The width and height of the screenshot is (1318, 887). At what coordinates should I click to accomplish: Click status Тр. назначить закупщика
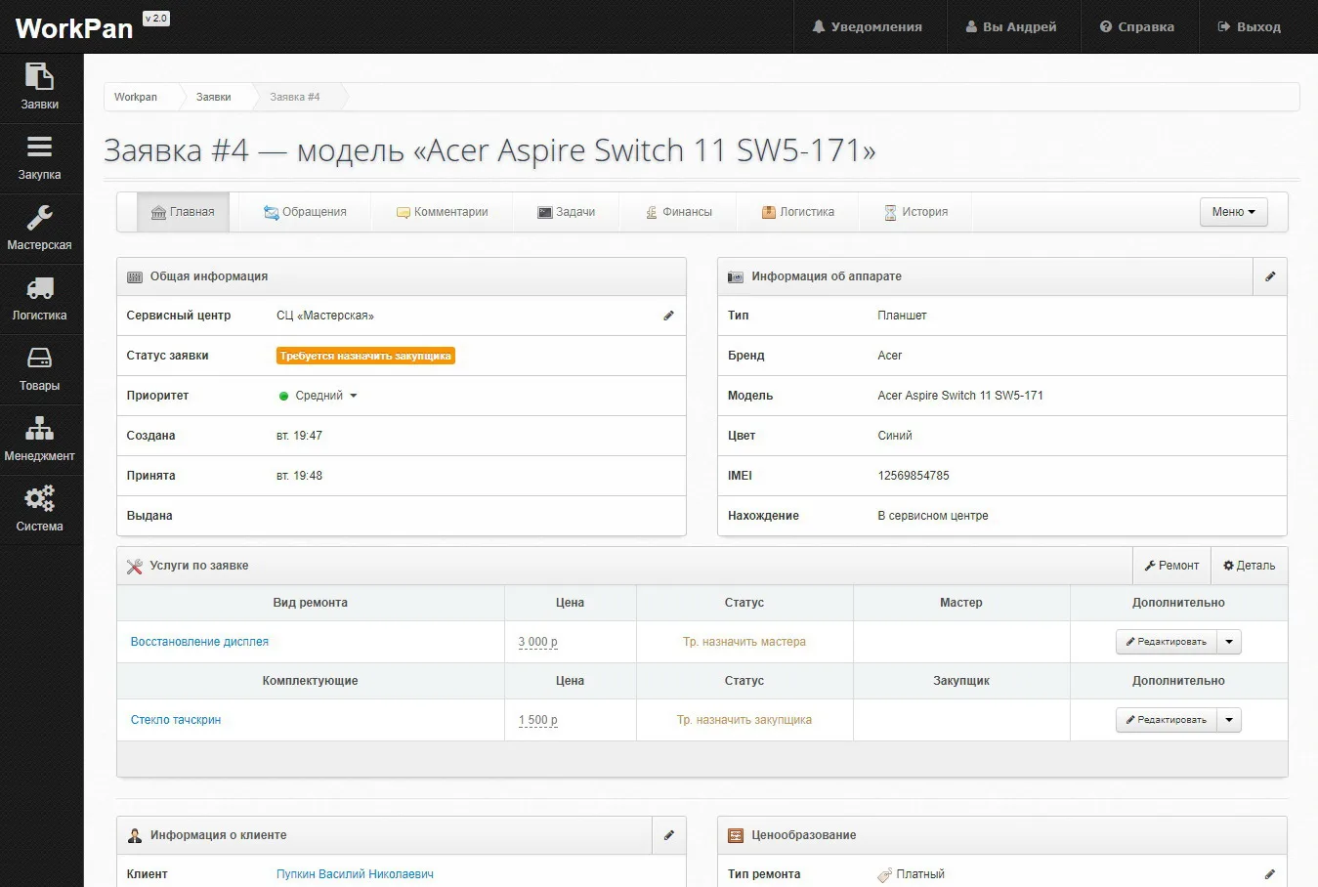click(x=744, y=720)
